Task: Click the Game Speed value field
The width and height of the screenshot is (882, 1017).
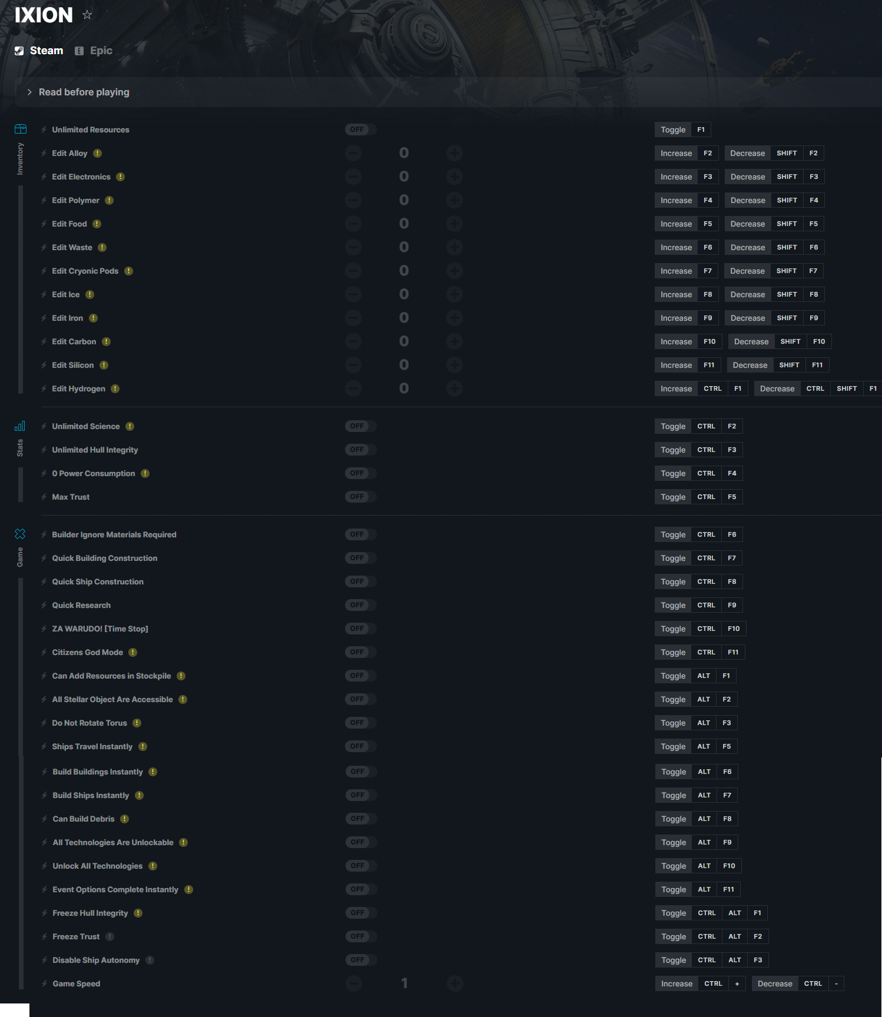Action: tap(404, 983)
